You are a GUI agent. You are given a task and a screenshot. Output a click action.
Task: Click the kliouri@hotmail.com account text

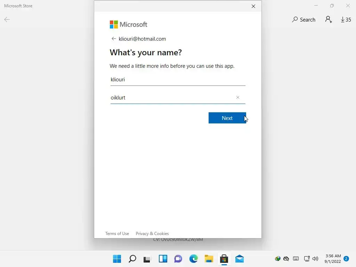[x=142, y=39]
